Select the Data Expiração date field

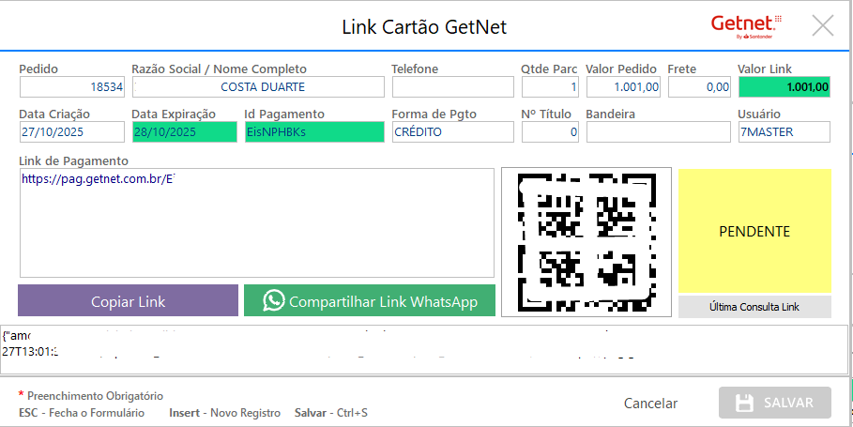pyautogui.click(x=184, y=132)
